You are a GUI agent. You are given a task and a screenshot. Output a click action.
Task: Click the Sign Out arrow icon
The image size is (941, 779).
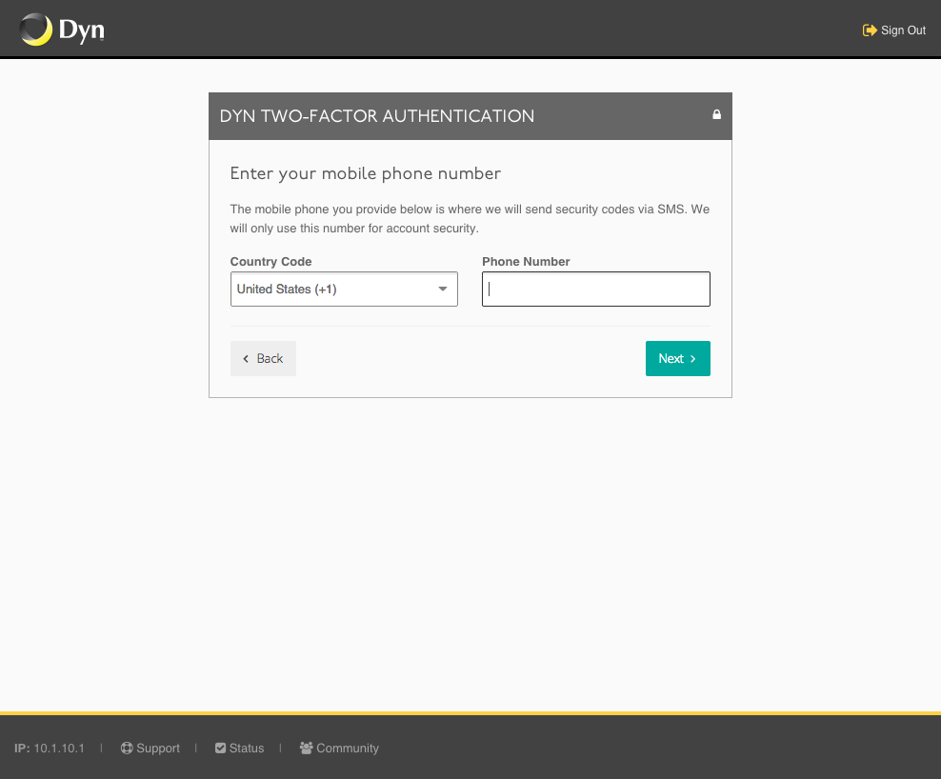coord(870,30)
